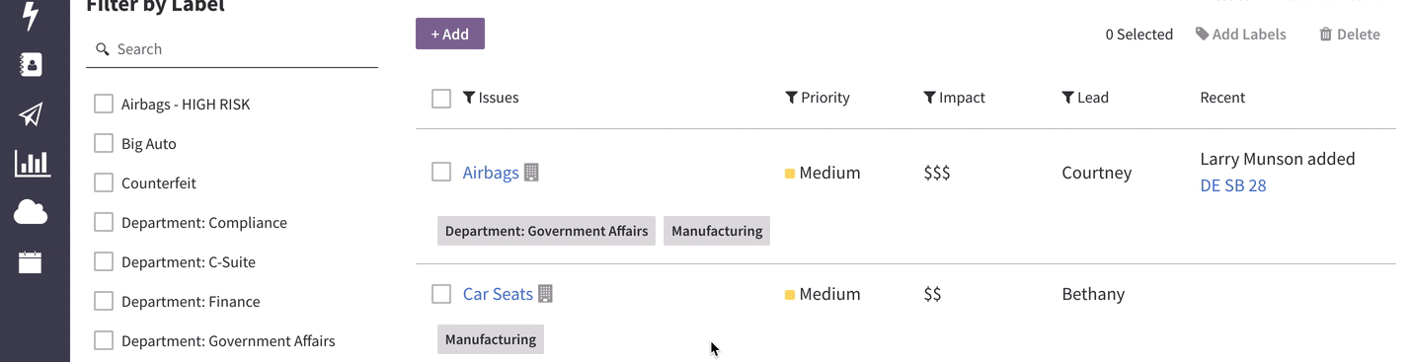Open the Priority column filter
Image resolution: width=1412 pixels, height=362 pixels.
tap(791, 98)
